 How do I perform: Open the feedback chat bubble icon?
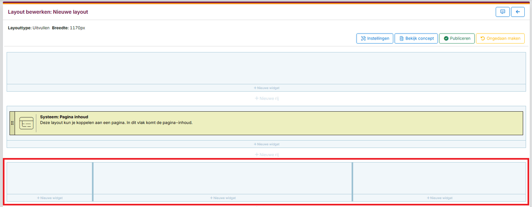tap(502, 12)
